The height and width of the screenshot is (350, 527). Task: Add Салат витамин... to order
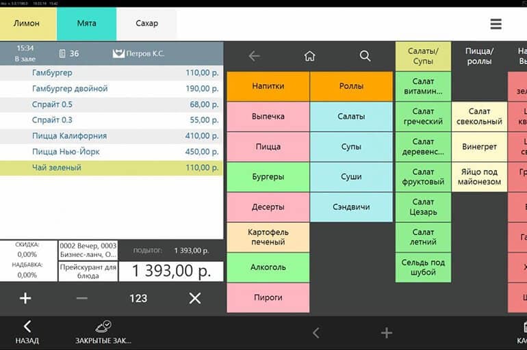(423, 86)
